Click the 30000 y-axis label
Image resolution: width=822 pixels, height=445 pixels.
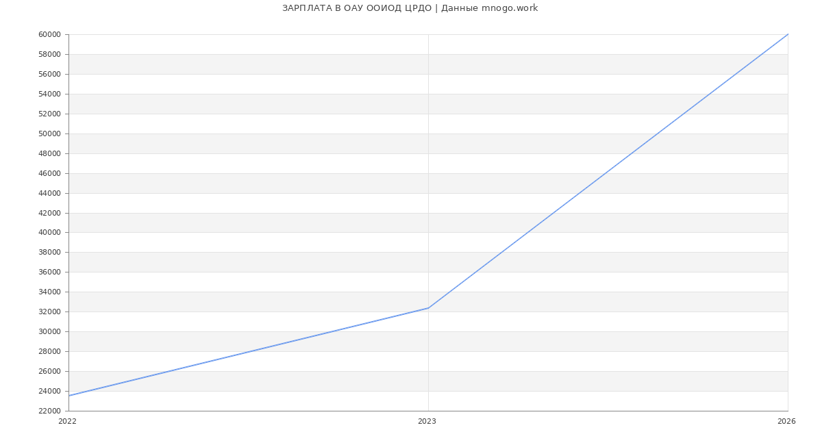(x=50, y=332)
